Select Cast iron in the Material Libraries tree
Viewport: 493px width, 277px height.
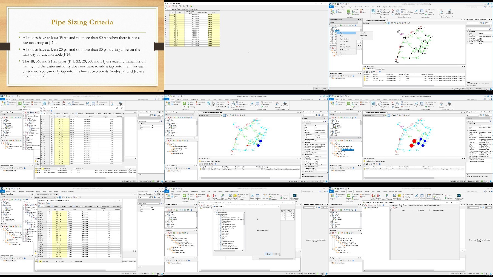pos(224,236)
